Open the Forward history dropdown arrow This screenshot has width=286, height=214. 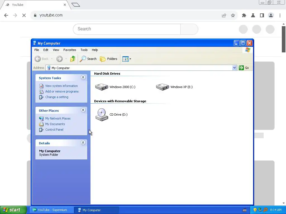(66, 59)
